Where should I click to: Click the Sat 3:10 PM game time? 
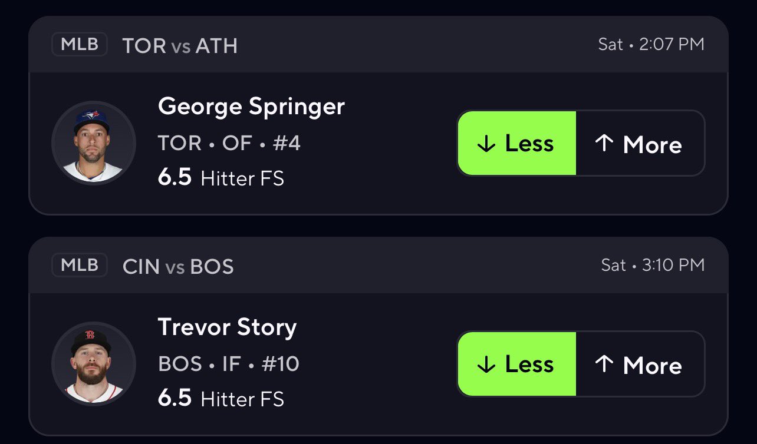pos(653,265)
